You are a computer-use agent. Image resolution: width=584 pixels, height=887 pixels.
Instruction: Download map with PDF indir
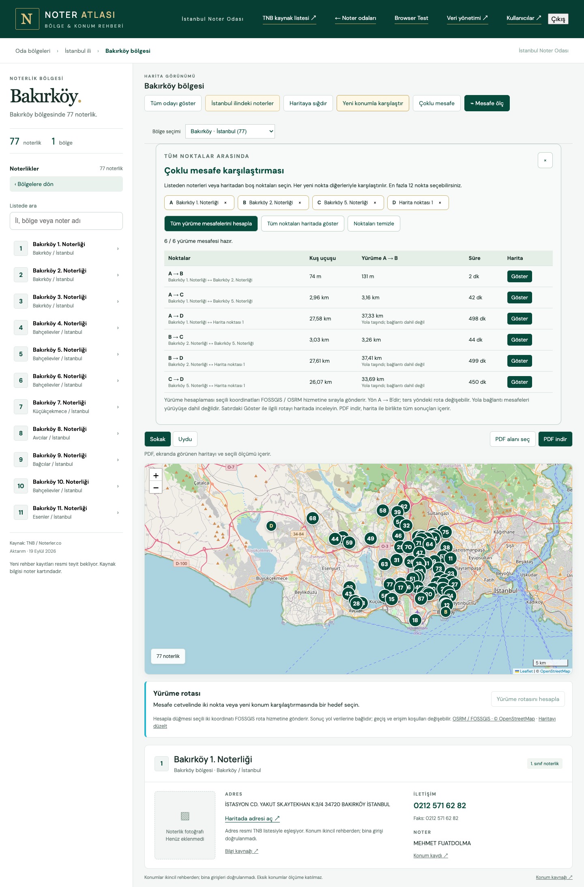pos(555,439)
